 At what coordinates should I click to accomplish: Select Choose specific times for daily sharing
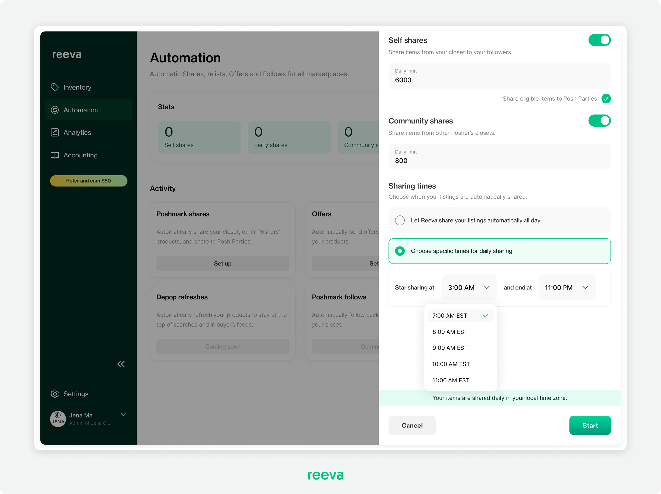pyautogui.click(x=499, y=251)
